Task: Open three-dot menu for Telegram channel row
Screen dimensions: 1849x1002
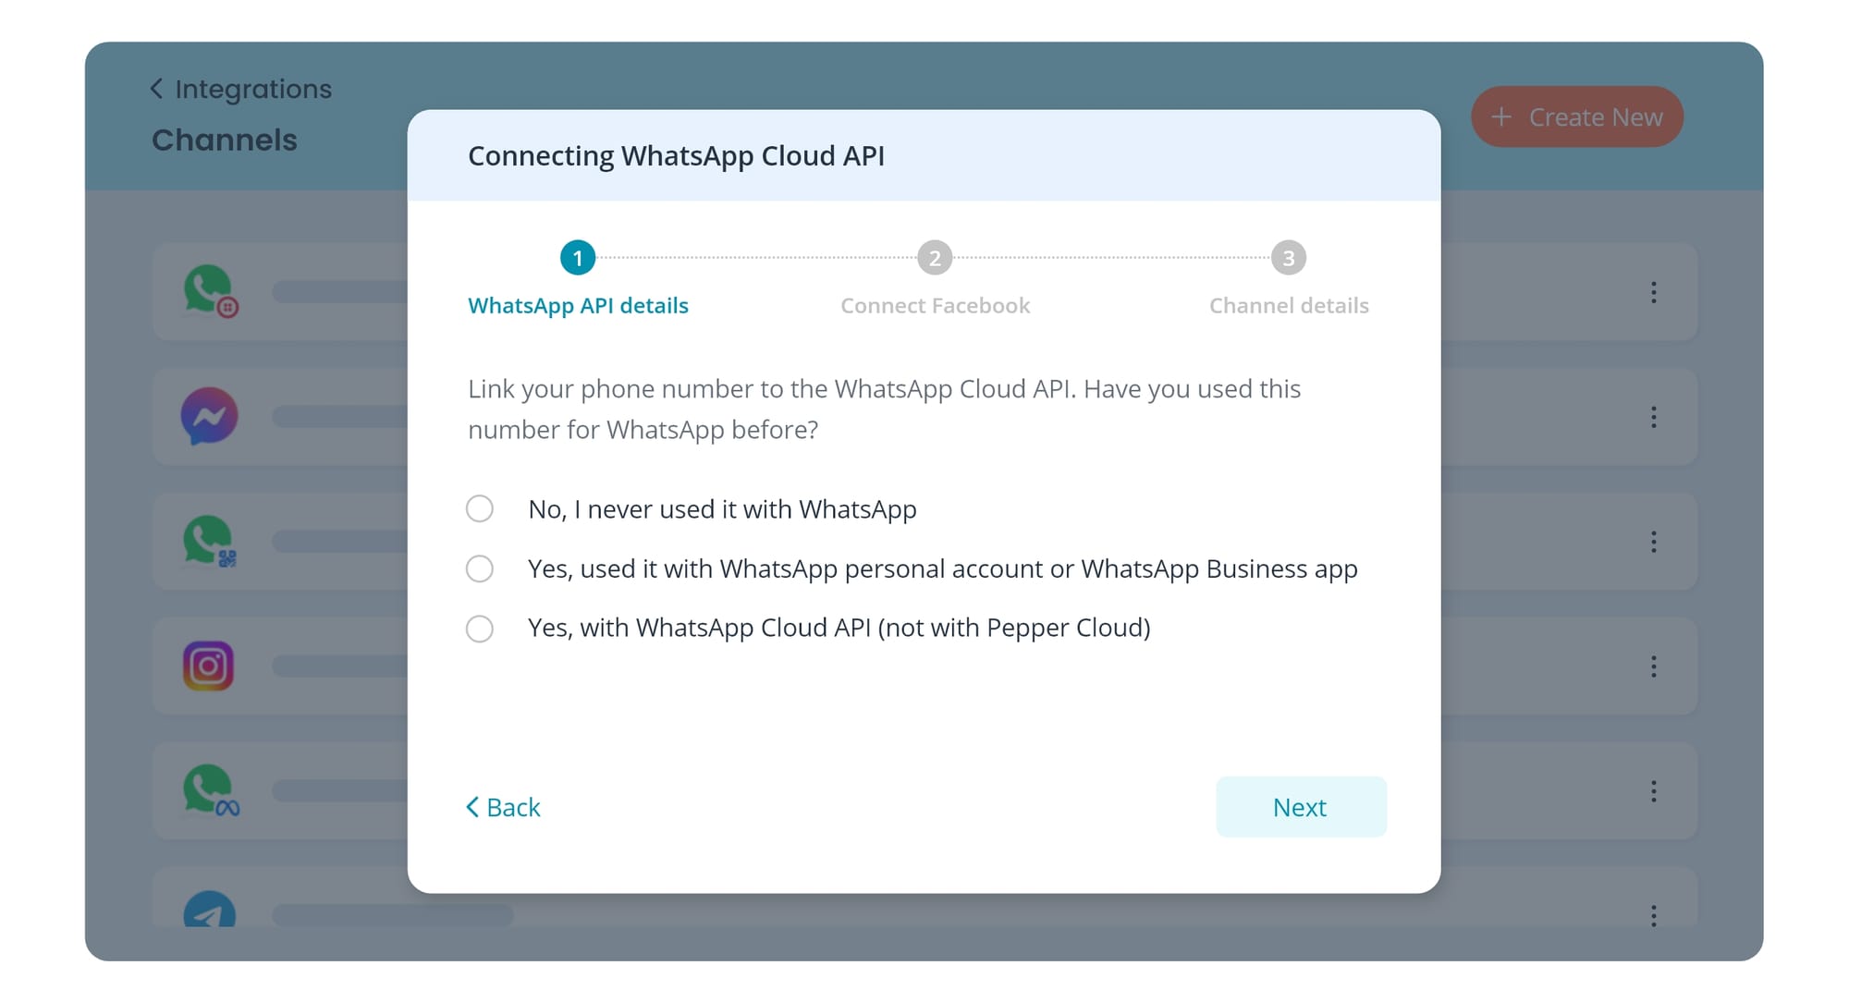Action: tap(1653, 915)
